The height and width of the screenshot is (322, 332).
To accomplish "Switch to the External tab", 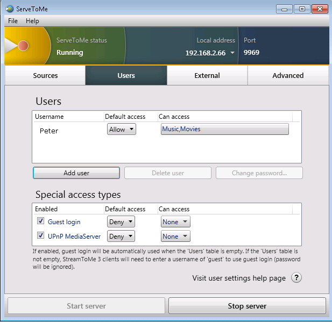I will [207, 75].
